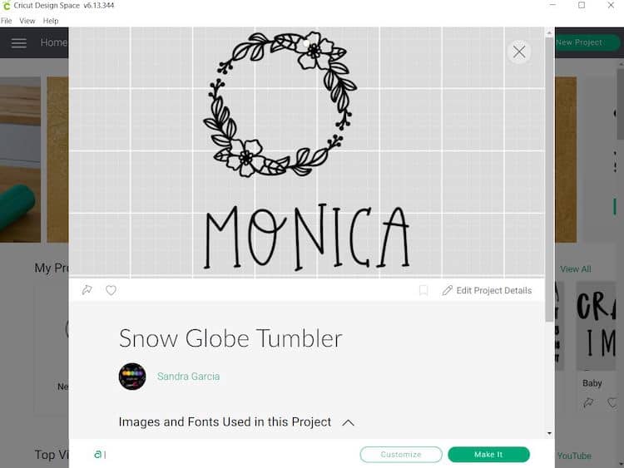Bookmark the Snow Globe Tumbler project
This screenshot has height=468, width=624.
pyautogui.click(x=423, y=290)
